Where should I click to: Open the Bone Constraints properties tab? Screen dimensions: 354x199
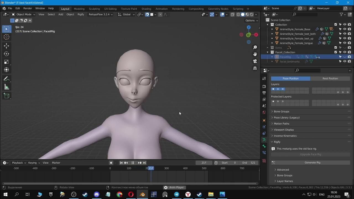(264, 153)
